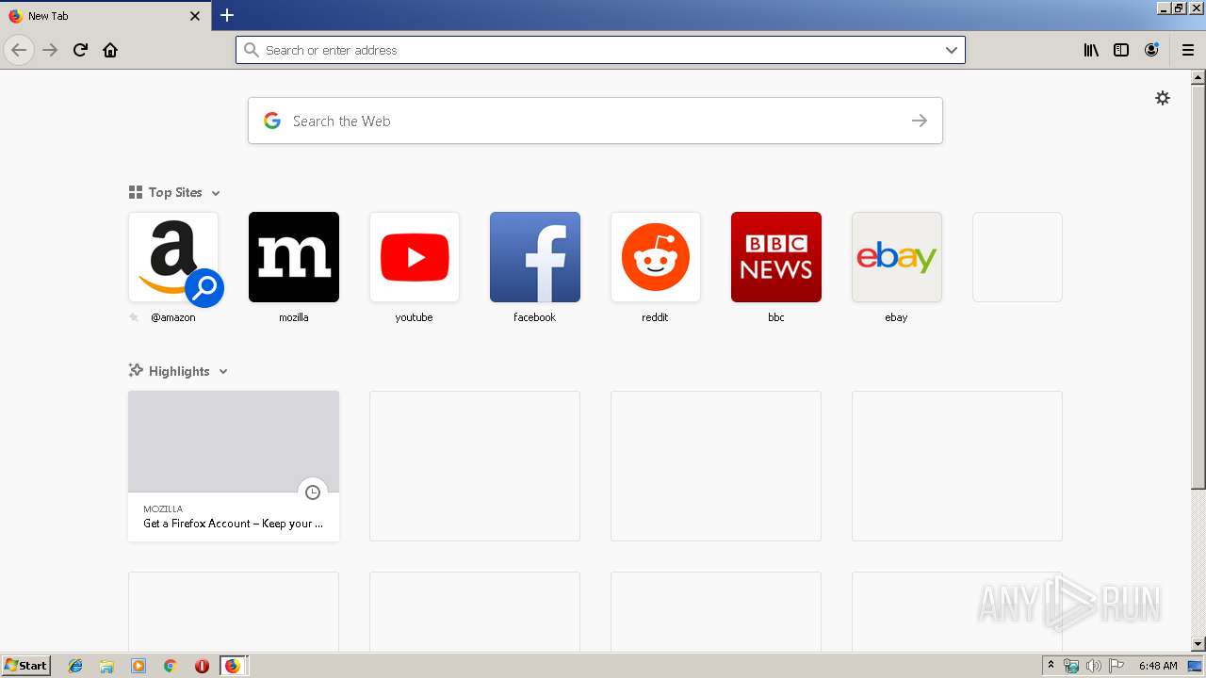Screen dimensions: 1206x678
Task: Click the Search the Web field
Action: coord(595,121)
